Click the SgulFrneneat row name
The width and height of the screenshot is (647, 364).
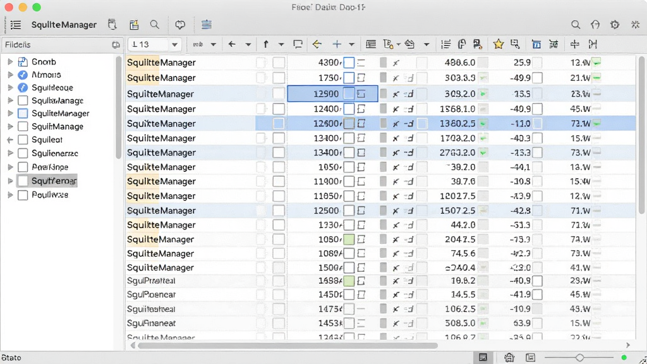[151, 323]
